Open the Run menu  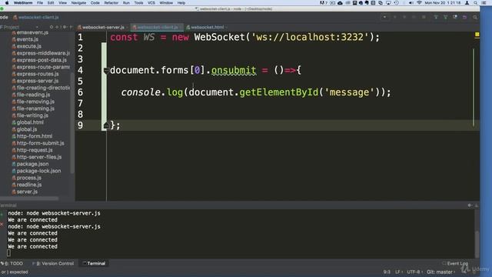(126, 3)
